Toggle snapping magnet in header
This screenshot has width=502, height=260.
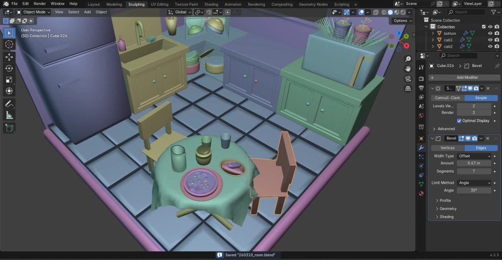[x=209, y=12]
